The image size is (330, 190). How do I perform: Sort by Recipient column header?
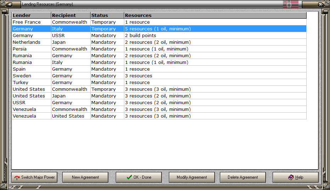click(71, 15)
